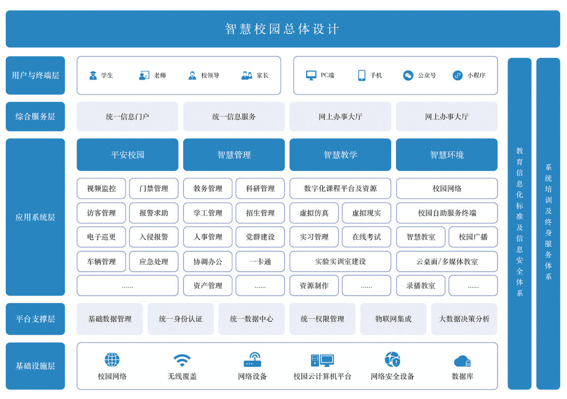This screenshot has width=567, height=399.
Task: Click the mobile phone (手机) icon
Action: point(361,76)
